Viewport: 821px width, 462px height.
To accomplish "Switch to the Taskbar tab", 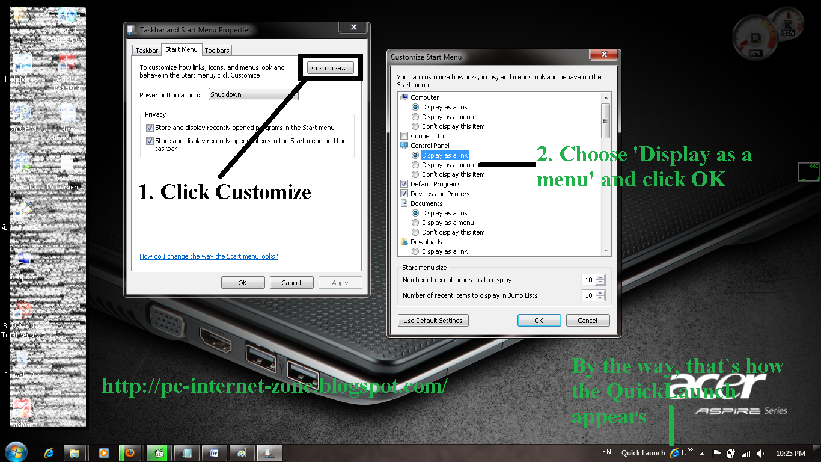I will pyautogui.click(x=146, y=50).
